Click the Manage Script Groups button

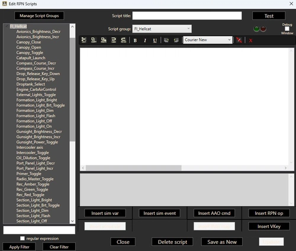(x=39, y=16)
